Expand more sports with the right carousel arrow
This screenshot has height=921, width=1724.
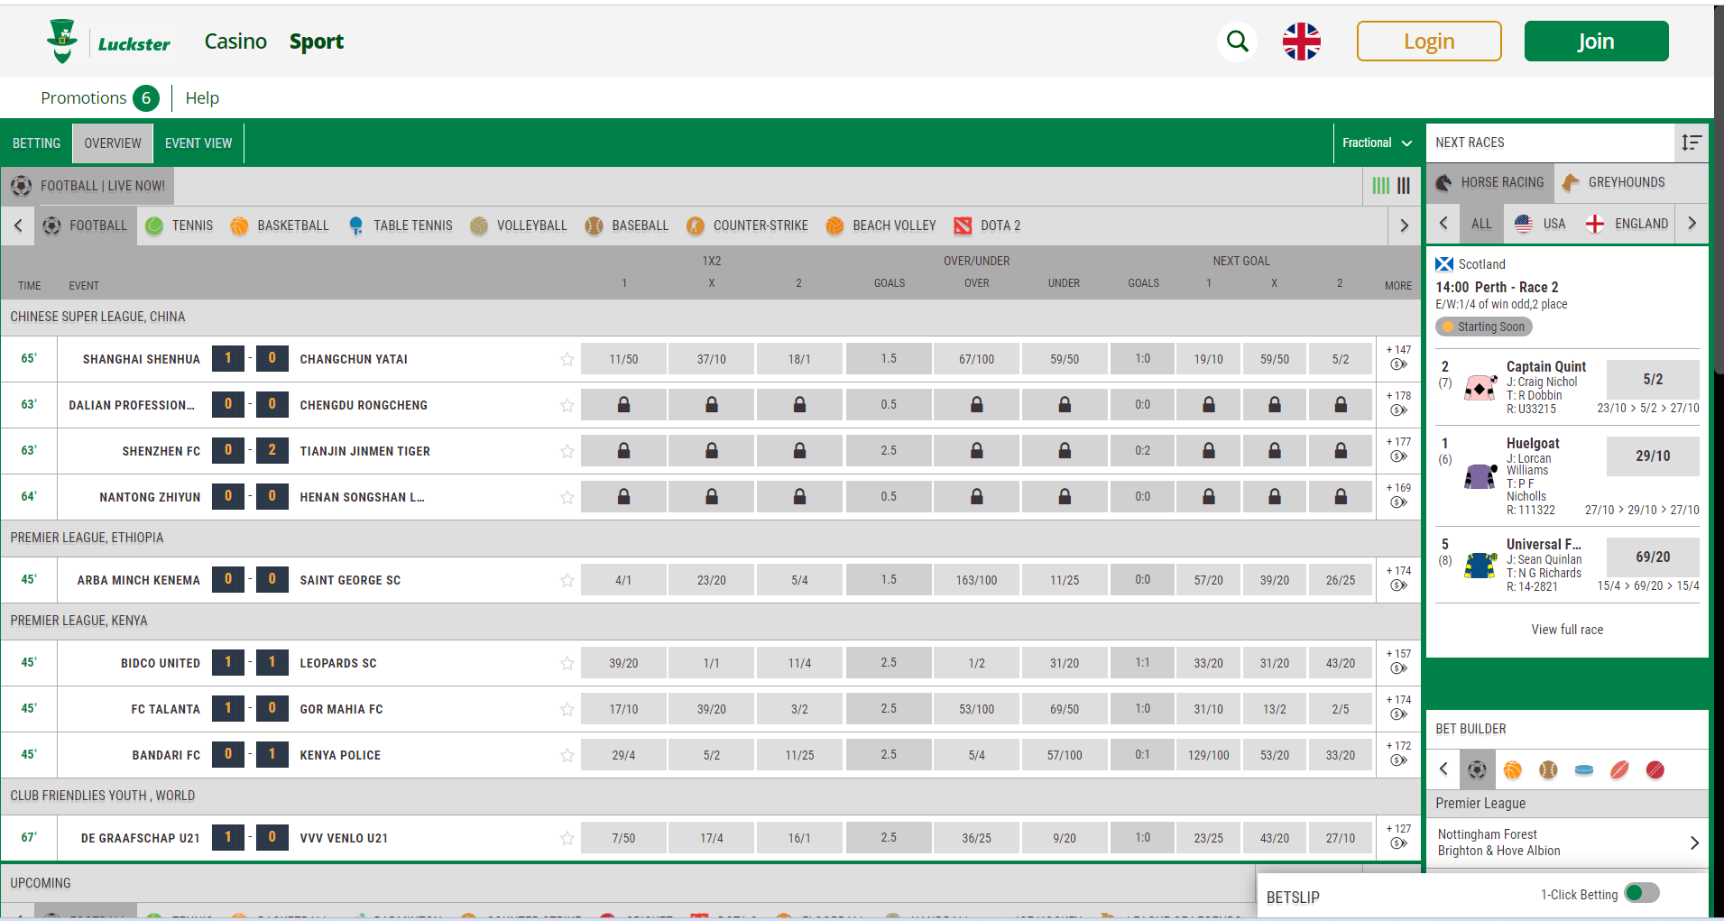click(x=1404, y=226)
